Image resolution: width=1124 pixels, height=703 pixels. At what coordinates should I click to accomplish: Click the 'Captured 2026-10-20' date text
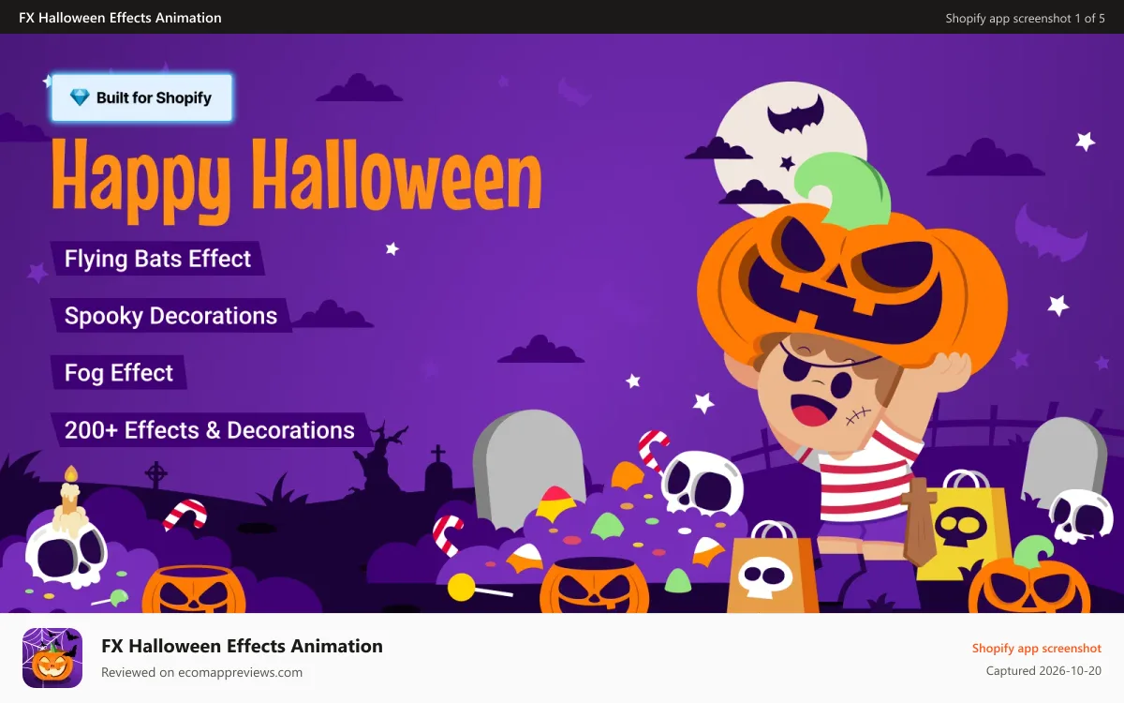[1043, 670]
